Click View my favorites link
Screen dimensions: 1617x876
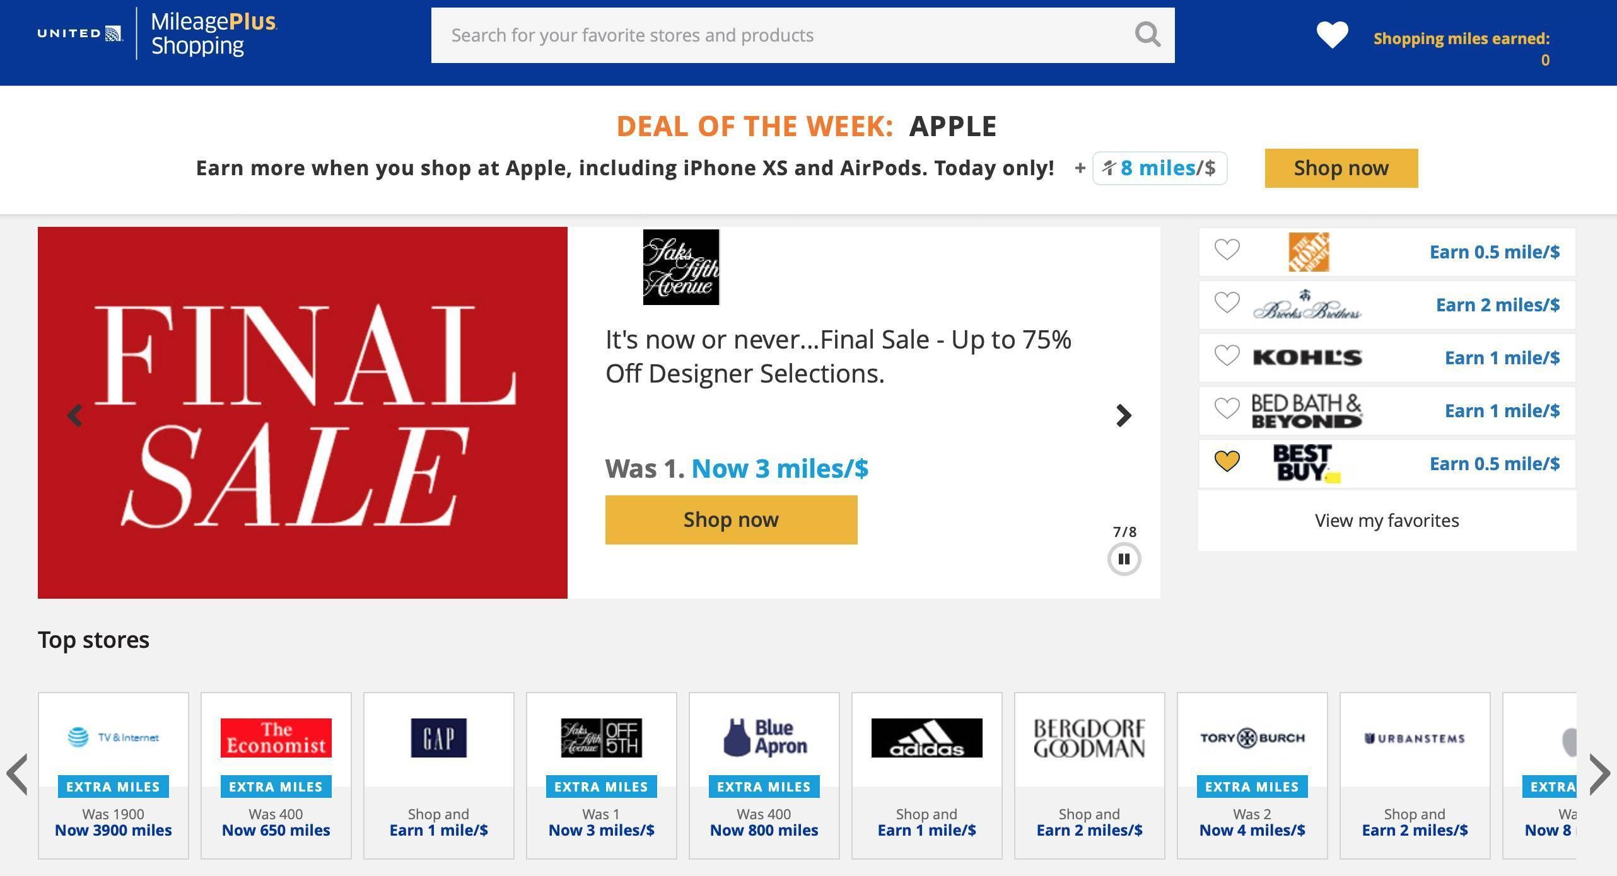click(x=1387, y=521)
